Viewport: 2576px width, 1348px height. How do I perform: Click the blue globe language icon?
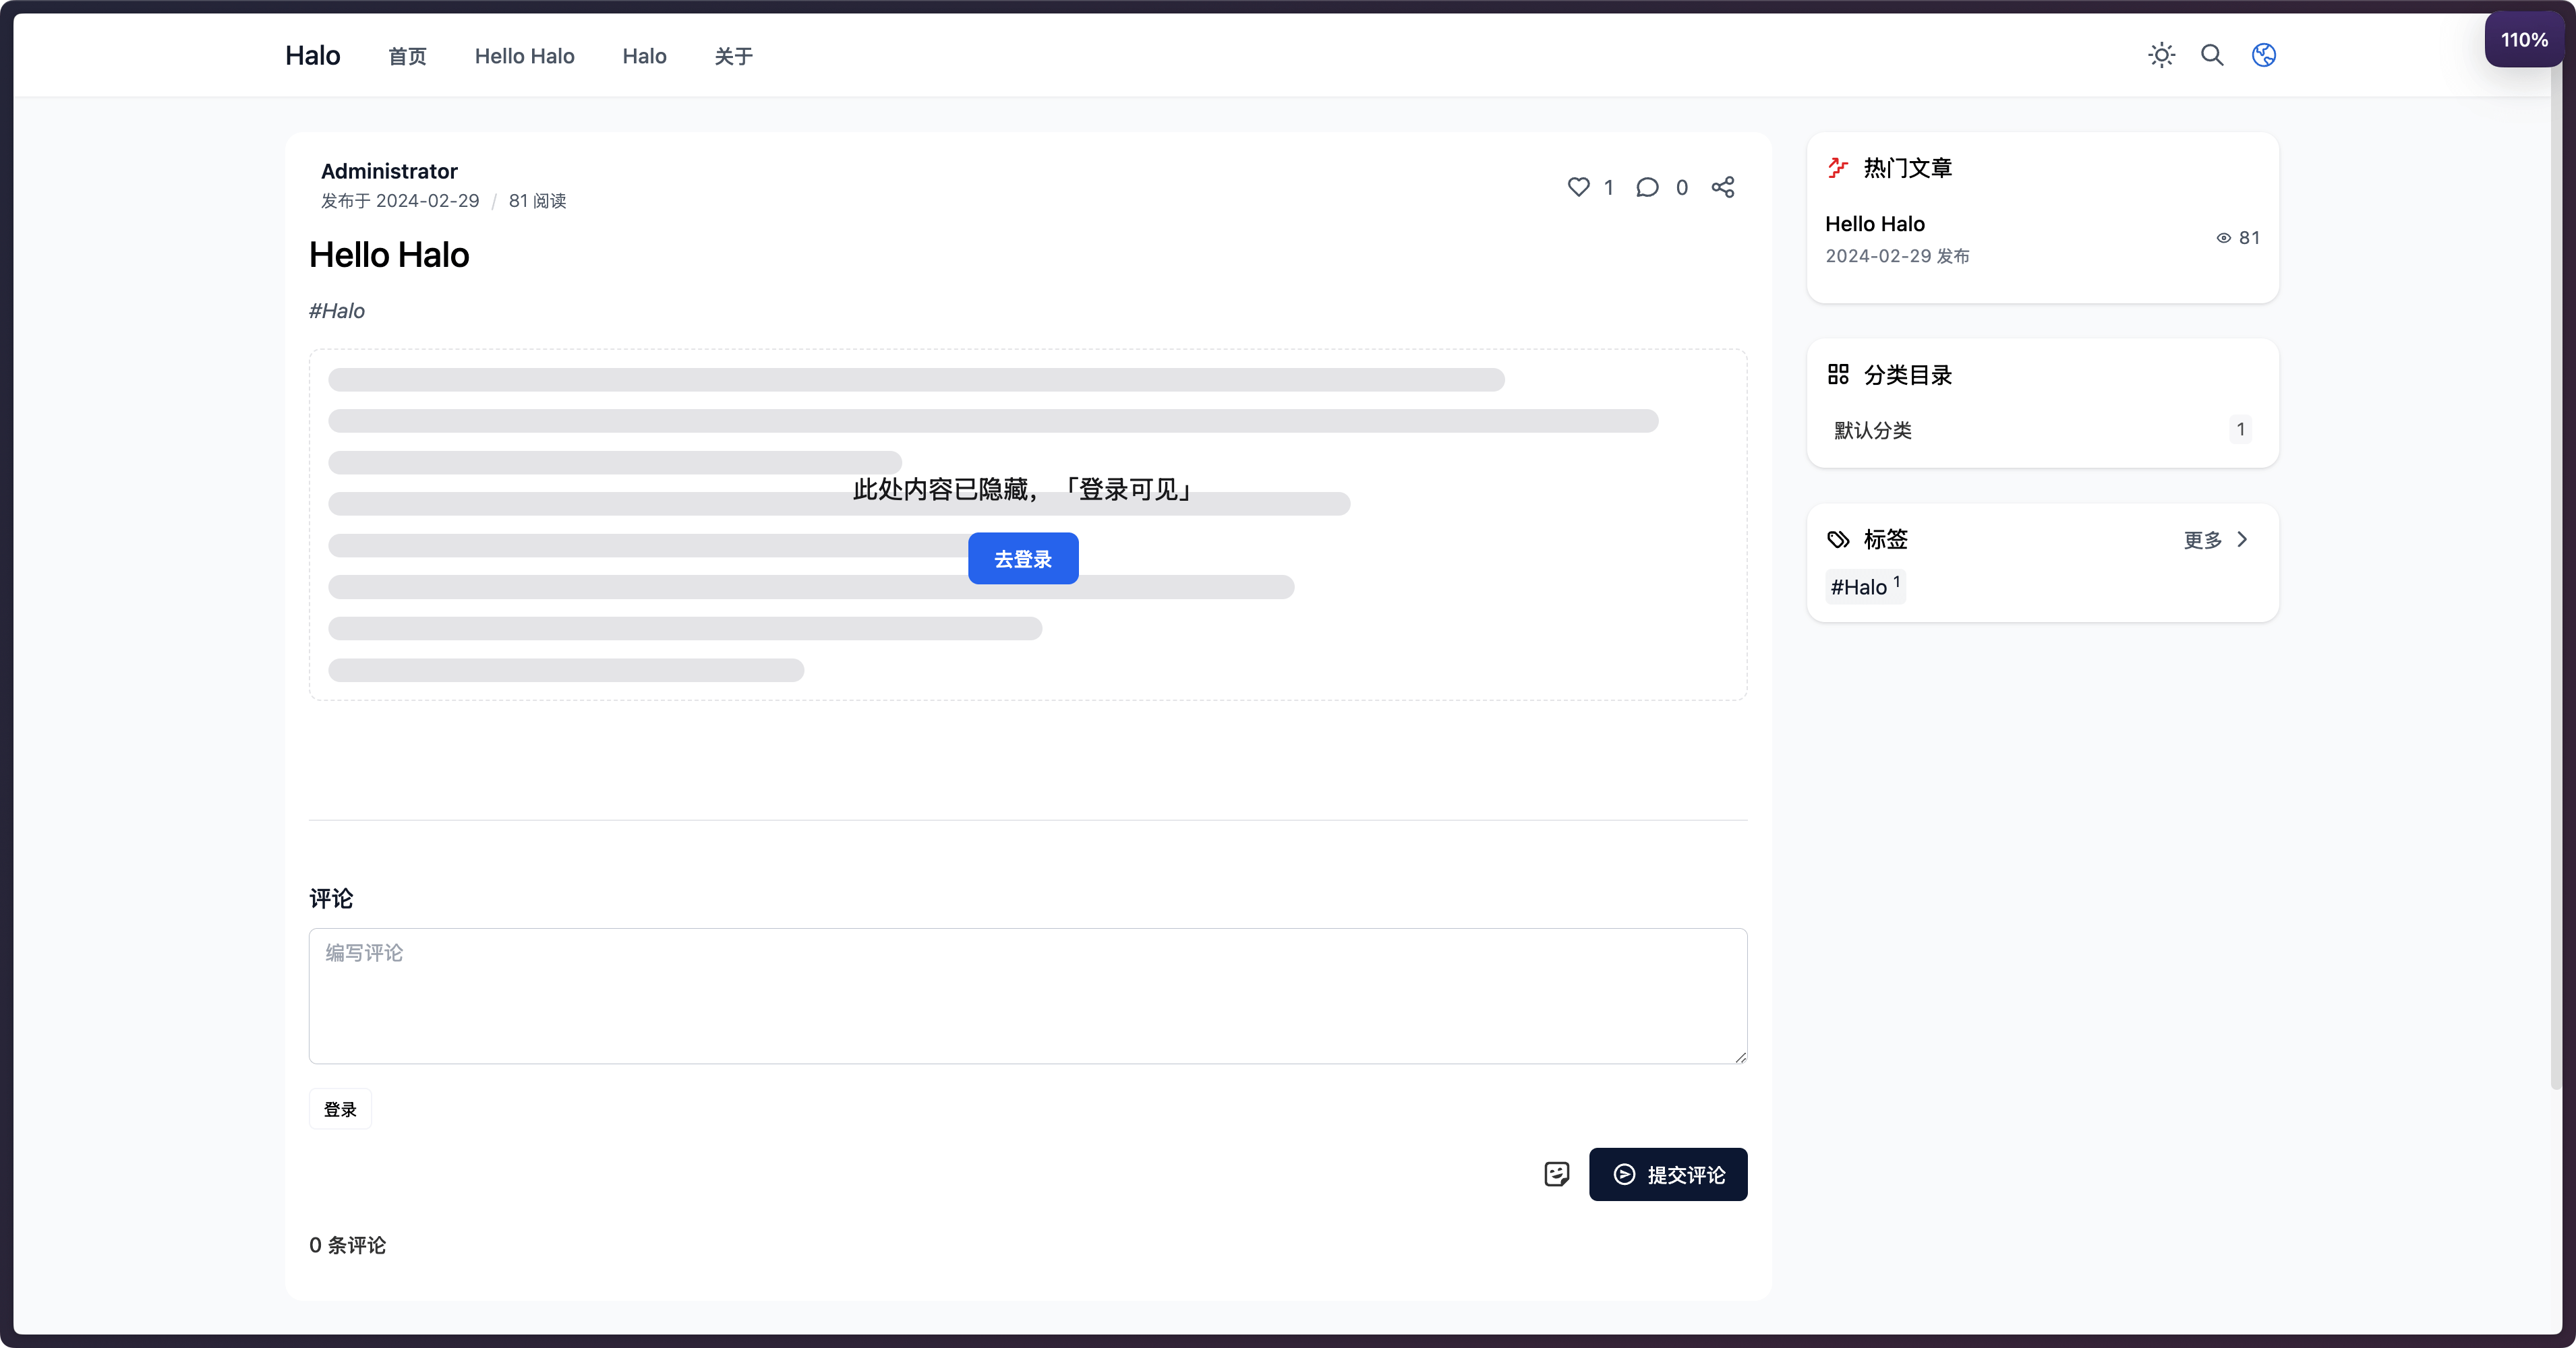tap(2264, 55)
